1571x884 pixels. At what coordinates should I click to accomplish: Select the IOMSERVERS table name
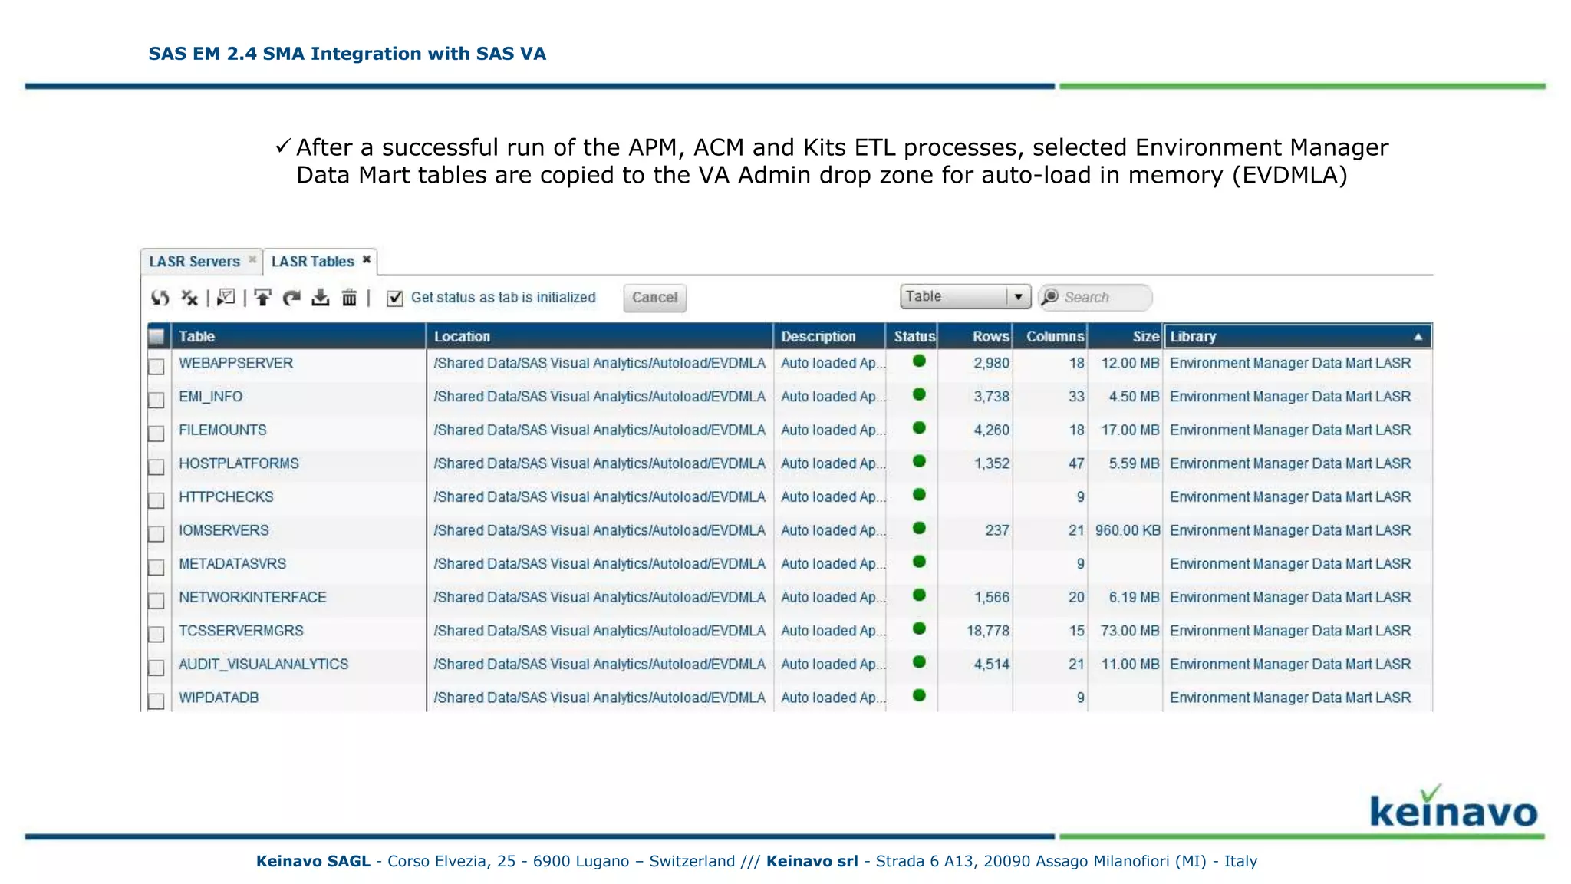point(224,530)
